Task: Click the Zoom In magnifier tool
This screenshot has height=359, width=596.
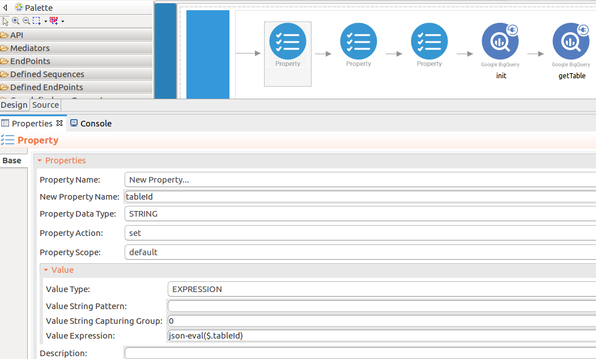Action: (x=16, y=21)
